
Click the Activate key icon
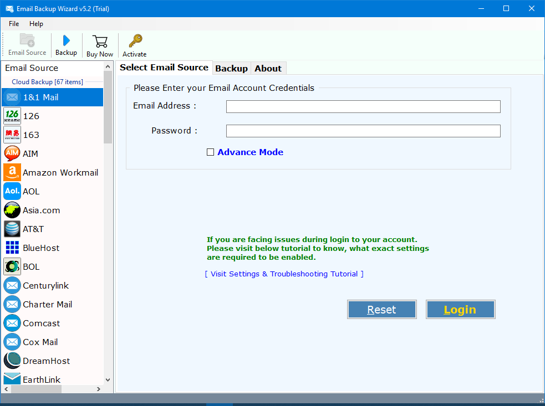(x=135, y=41)
